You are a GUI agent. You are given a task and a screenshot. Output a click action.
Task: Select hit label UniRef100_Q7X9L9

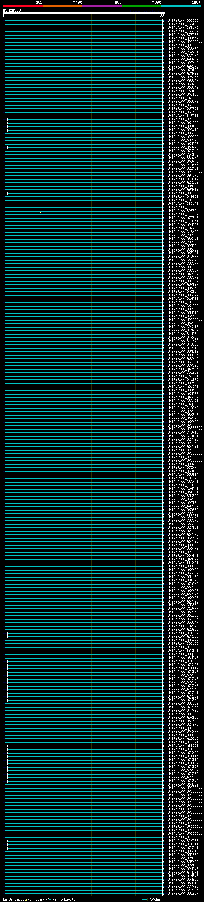coord(183,151)
